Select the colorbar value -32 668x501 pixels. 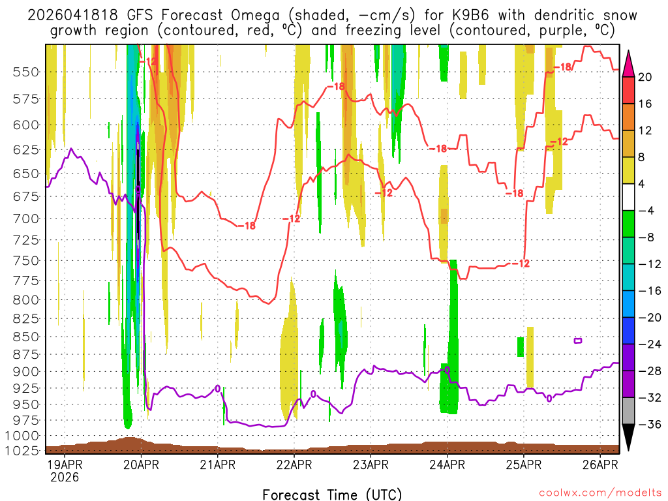coord(650,397)
